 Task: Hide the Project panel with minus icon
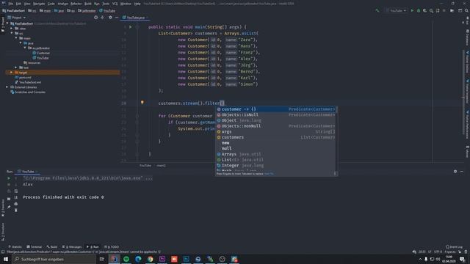pos(116,18)
